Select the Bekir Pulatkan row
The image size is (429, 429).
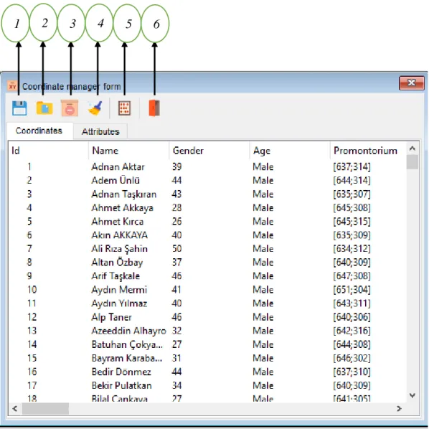(x=207, y=385)
